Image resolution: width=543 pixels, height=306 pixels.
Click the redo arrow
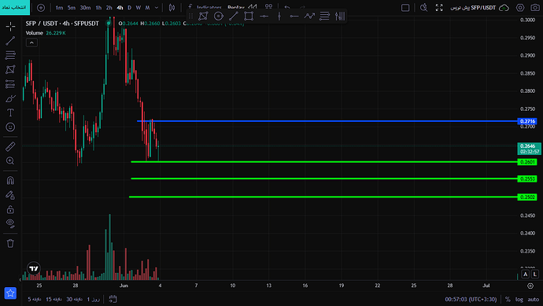[x=303, y=7]
